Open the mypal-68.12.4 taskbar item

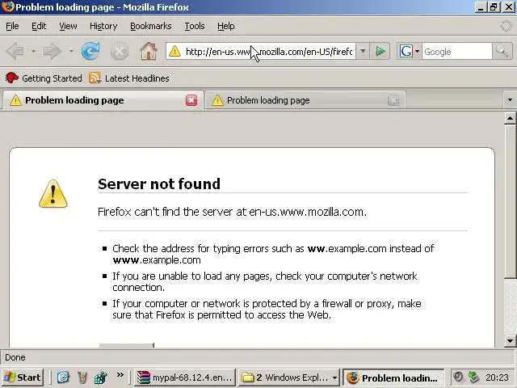coord(185,377)
